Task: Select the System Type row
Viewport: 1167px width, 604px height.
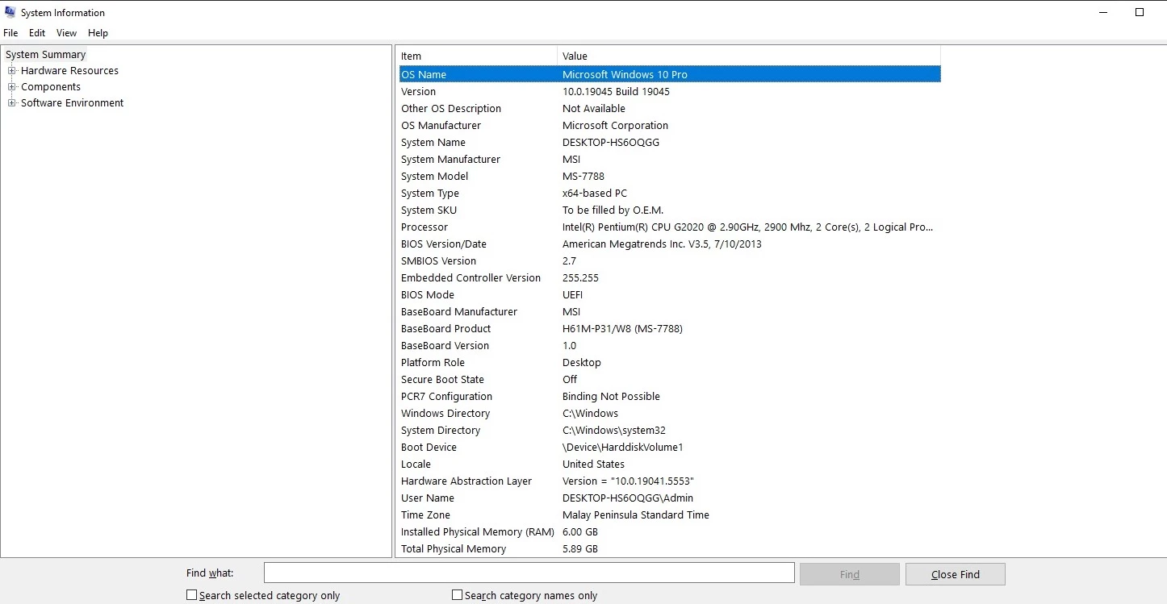Action: tap(669, 193)
